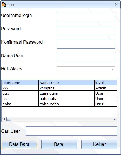Click the User level cell in sss row
The width and height of the screenshot is (121, 155).
coord(106,99)
